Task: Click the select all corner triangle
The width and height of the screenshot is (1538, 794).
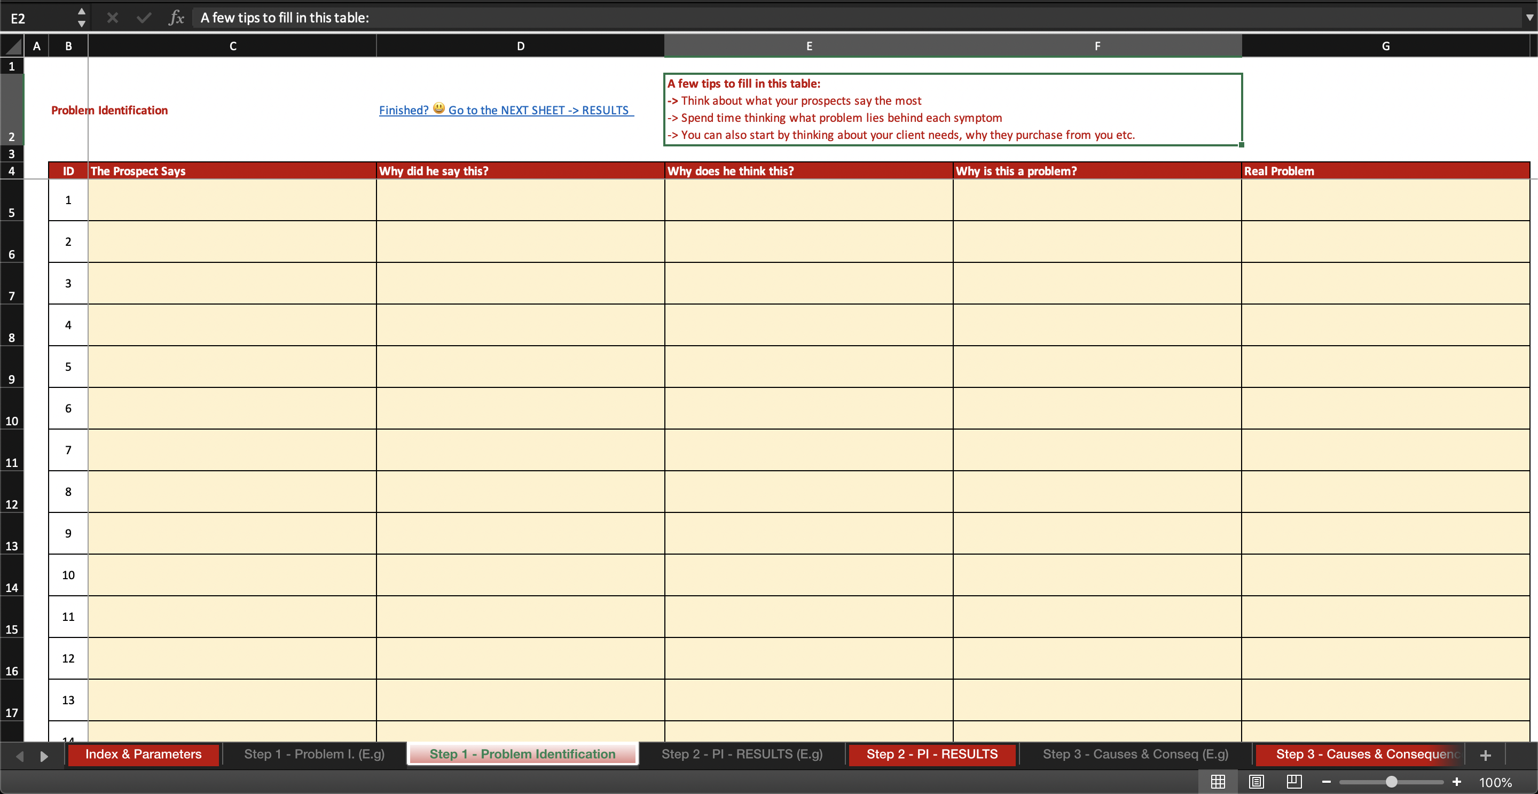Action: click(12, 45)
